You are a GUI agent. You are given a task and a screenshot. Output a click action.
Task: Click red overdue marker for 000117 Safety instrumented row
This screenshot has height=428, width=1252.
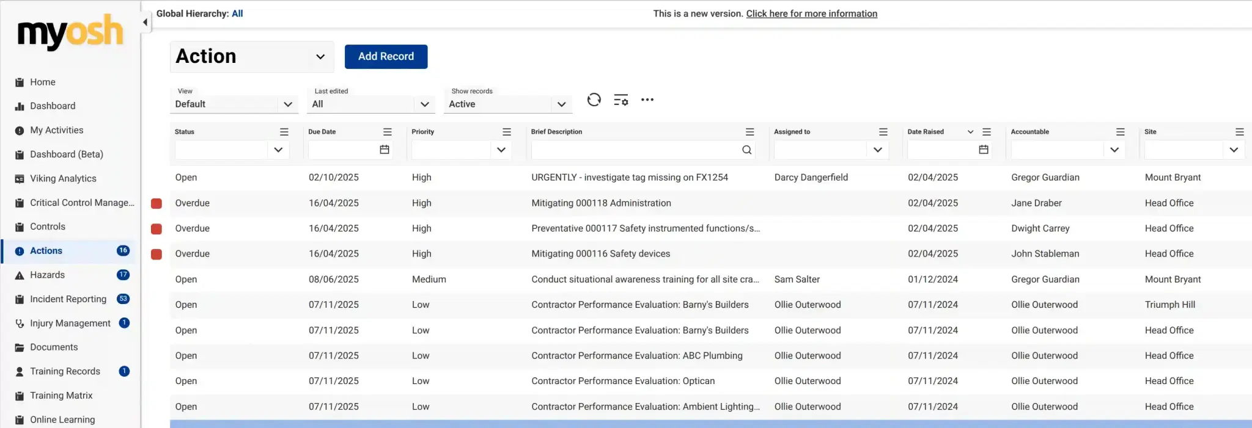pos(156,229)
